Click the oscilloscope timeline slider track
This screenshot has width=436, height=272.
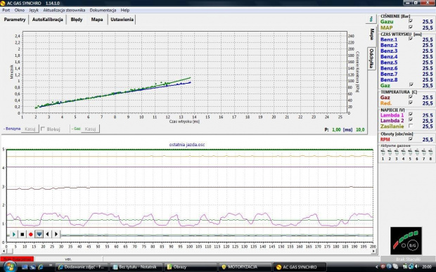pyautogui.click(x=217, y=235)
